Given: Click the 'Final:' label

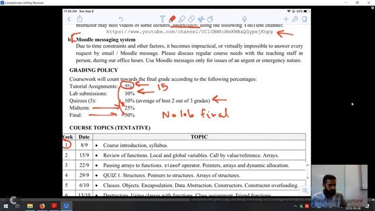Looking at the screenshot, I should [x=76, y=115].
